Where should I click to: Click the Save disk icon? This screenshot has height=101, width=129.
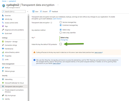(34, 11)
